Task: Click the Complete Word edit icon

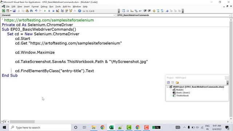Action: click(140, 11)
